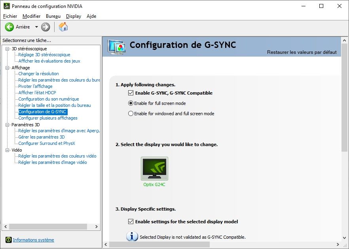Click the grey forward arrow icon
This screenshot has width=349, height=249.
(46, 27)
